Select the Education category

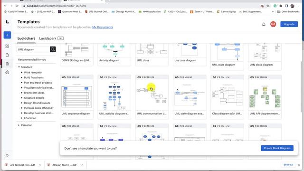(x=30, y=118)
